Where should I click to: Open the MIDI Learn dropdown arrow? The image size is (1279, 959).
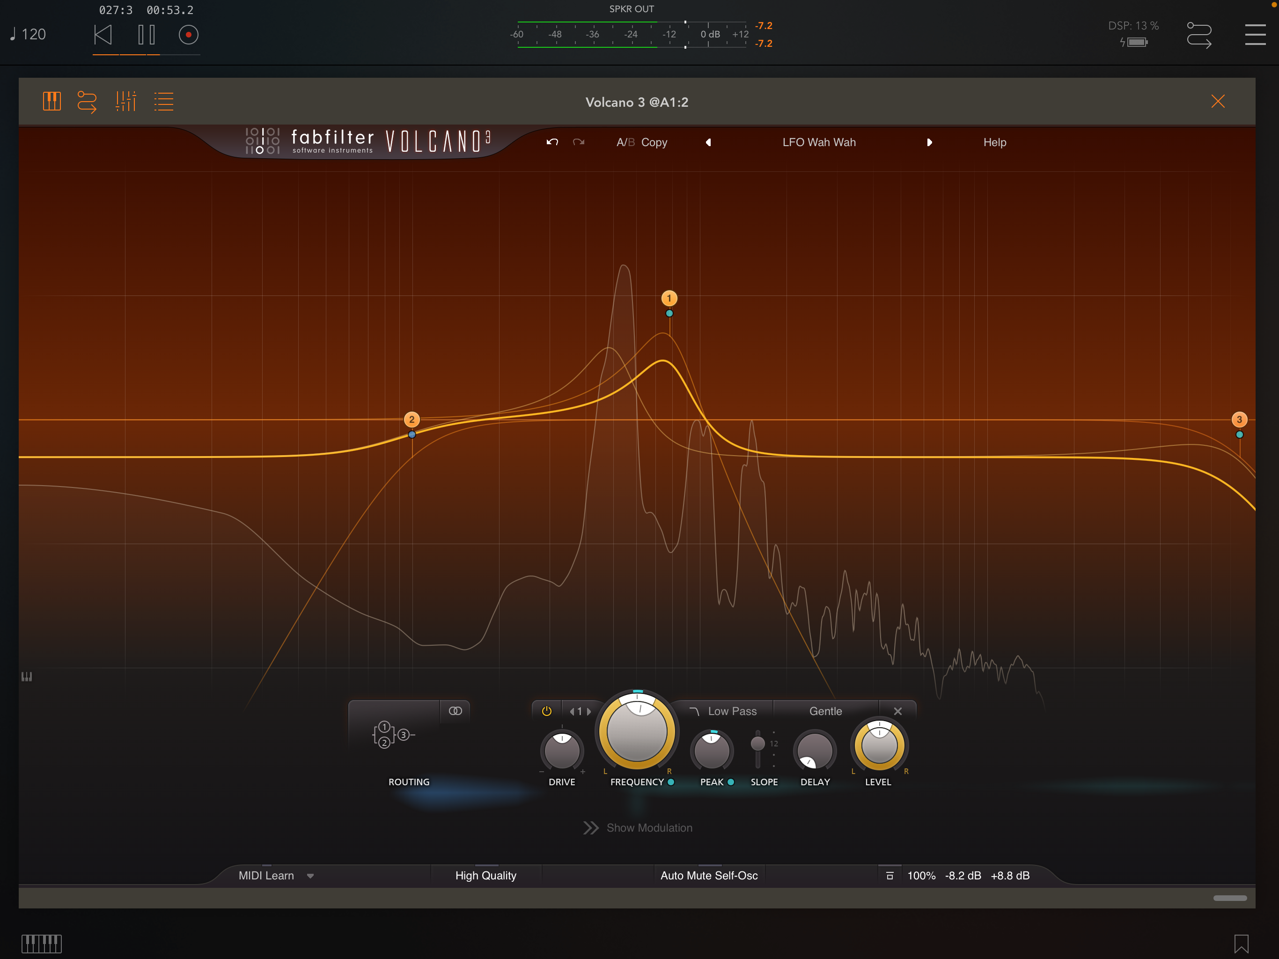coord(310,876)
